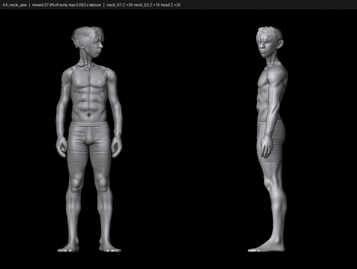The width and height of the screenshot is (357, 269).
Task: Click the "neck_02:Z:+15" rotation entry
Action: tap(147, 5)
